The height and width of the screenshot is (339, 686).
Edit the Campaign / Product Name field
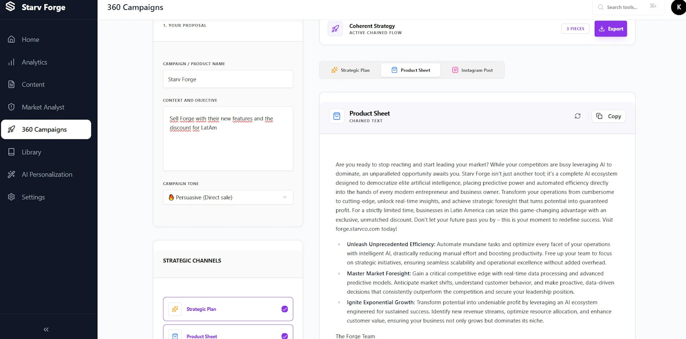[x=228, y=79]
